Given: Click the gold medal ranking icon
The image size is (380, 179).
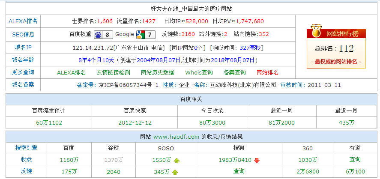Looking at the screenshot, I should point(316,31).
